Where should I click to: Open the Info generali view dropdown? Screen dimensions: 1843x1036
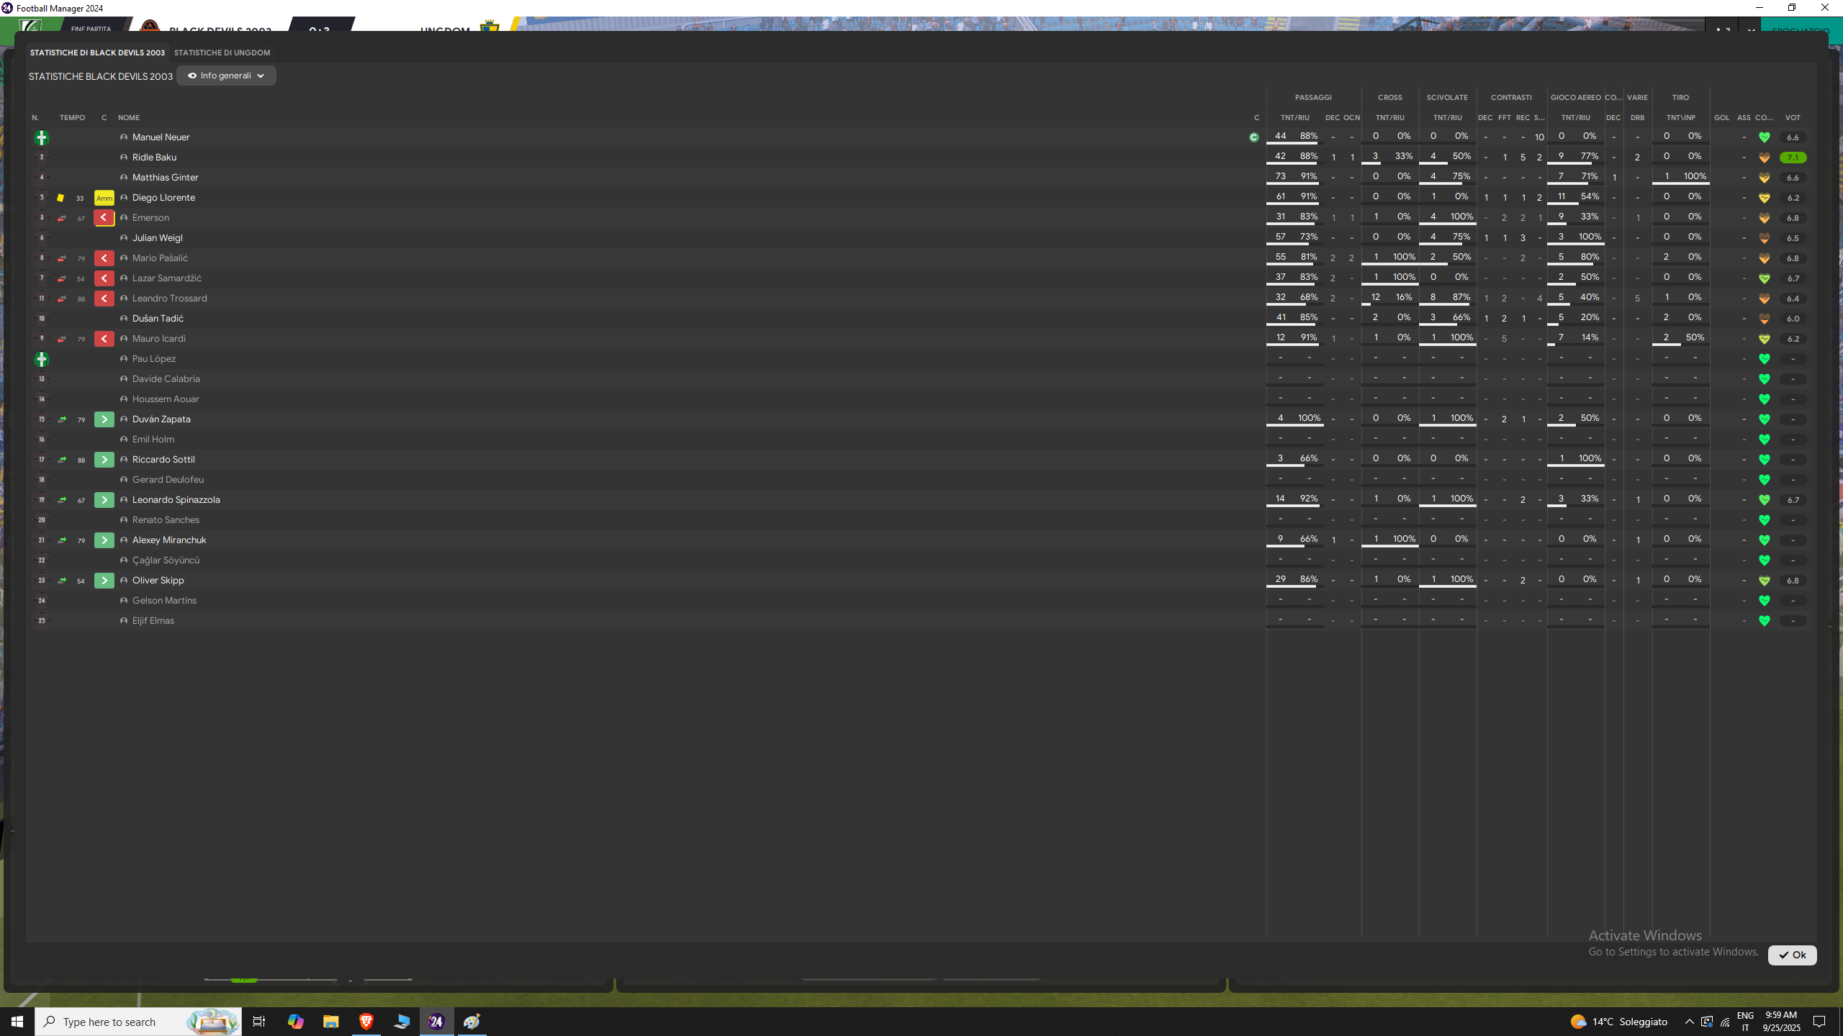226,76
